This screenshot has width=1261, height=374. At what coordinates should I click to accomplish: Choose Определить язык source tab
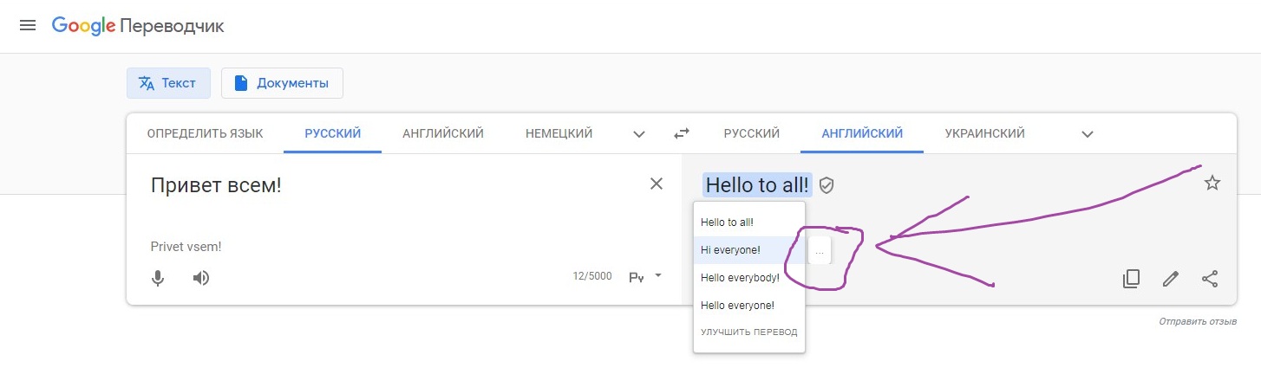click(206, 133)
